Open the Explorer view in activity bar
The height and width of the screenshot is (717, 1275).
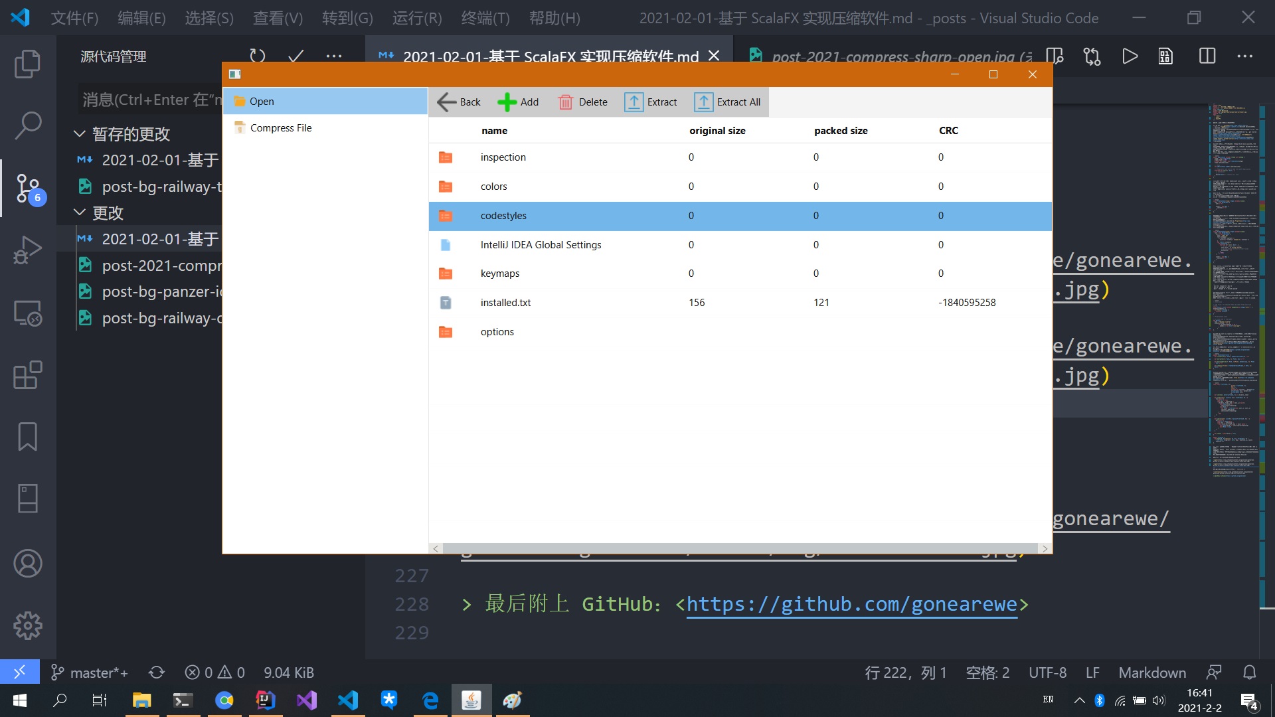tap(27, 64)
